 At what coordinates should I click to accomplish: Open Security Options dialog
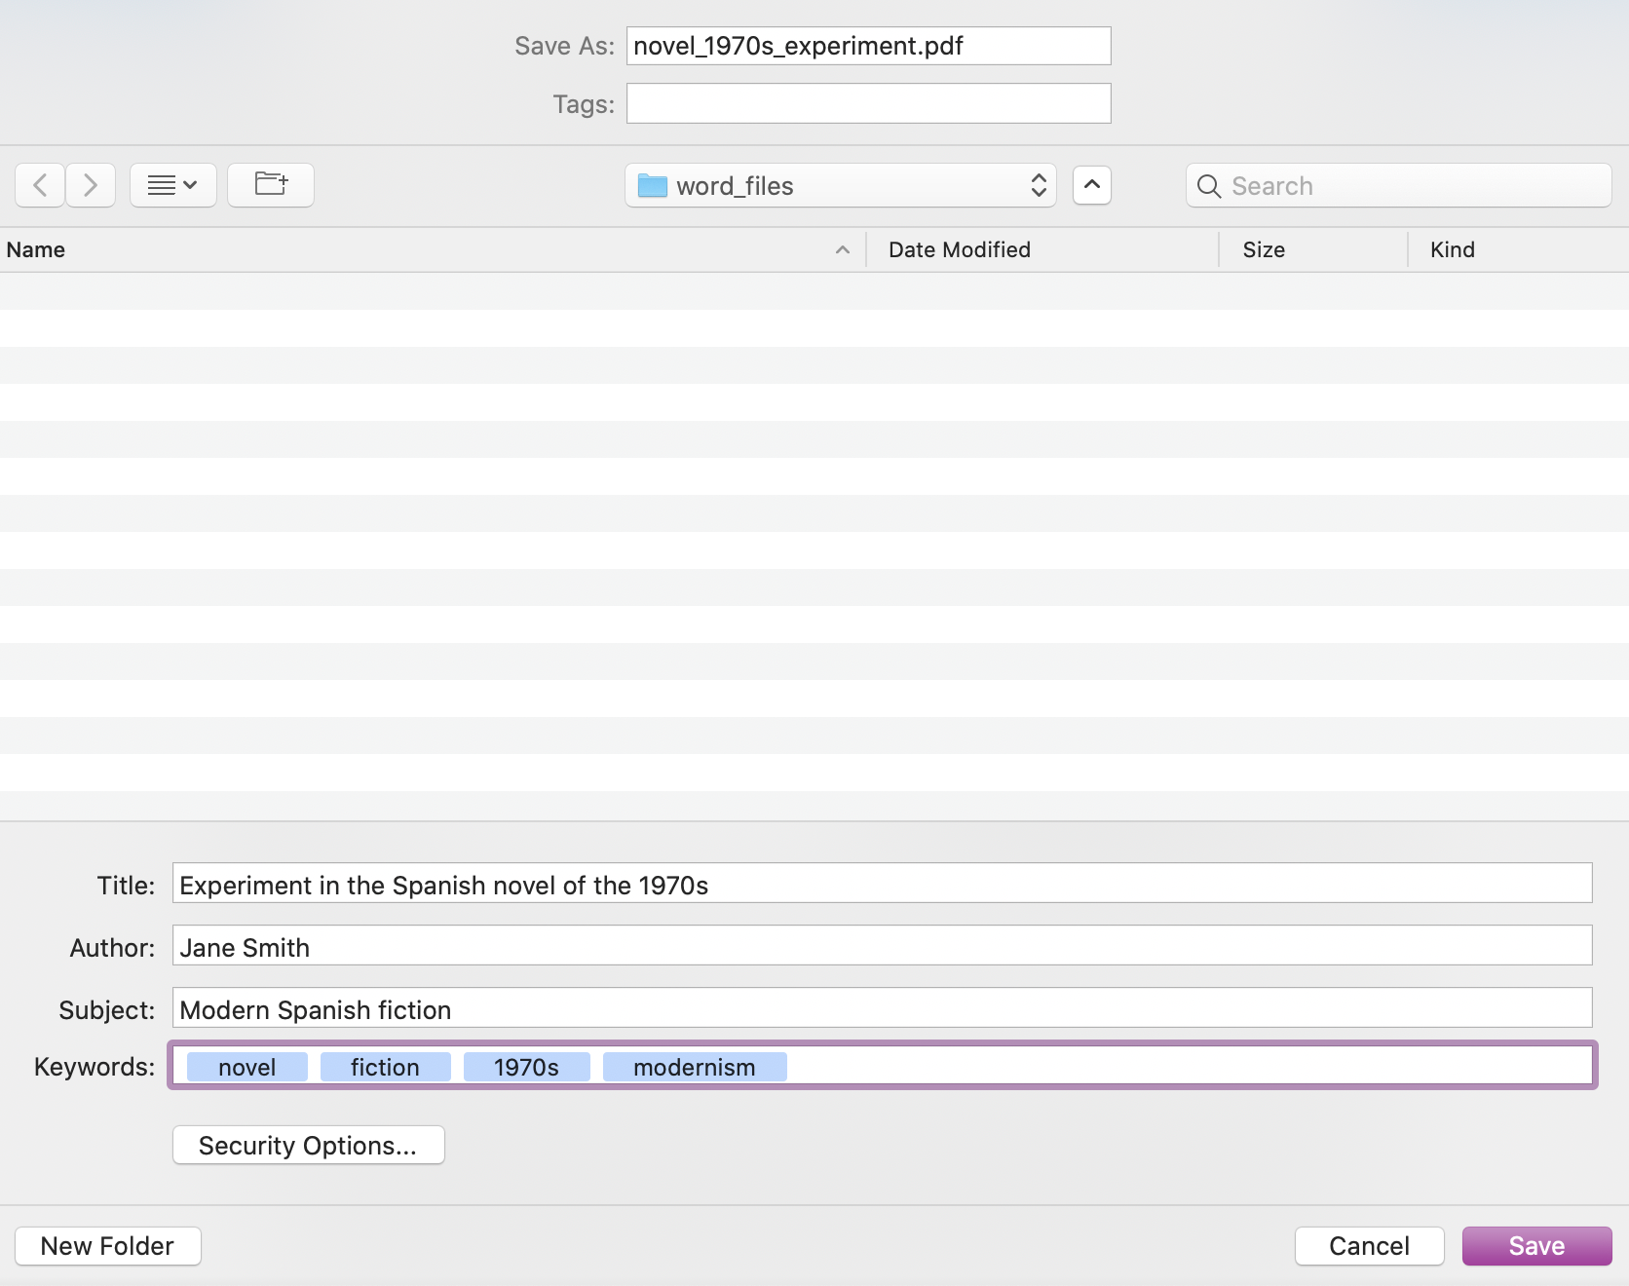pos(308,1145)
